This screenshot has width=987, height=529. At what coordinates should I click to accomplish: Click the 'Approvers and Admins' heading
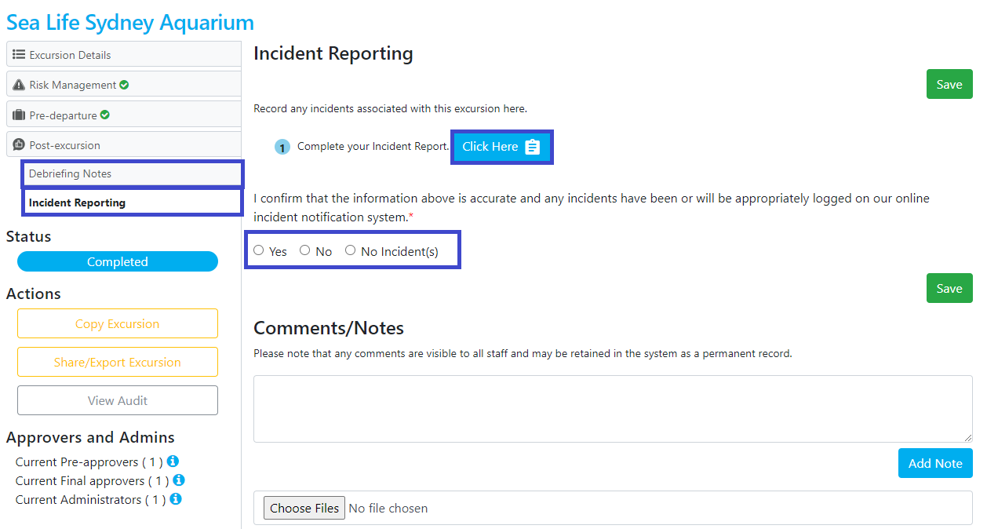[90, 437]
